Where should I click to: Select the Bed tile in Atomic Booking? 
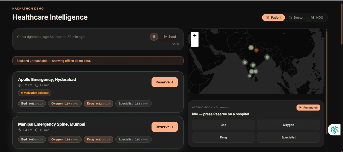coord(223,125)
